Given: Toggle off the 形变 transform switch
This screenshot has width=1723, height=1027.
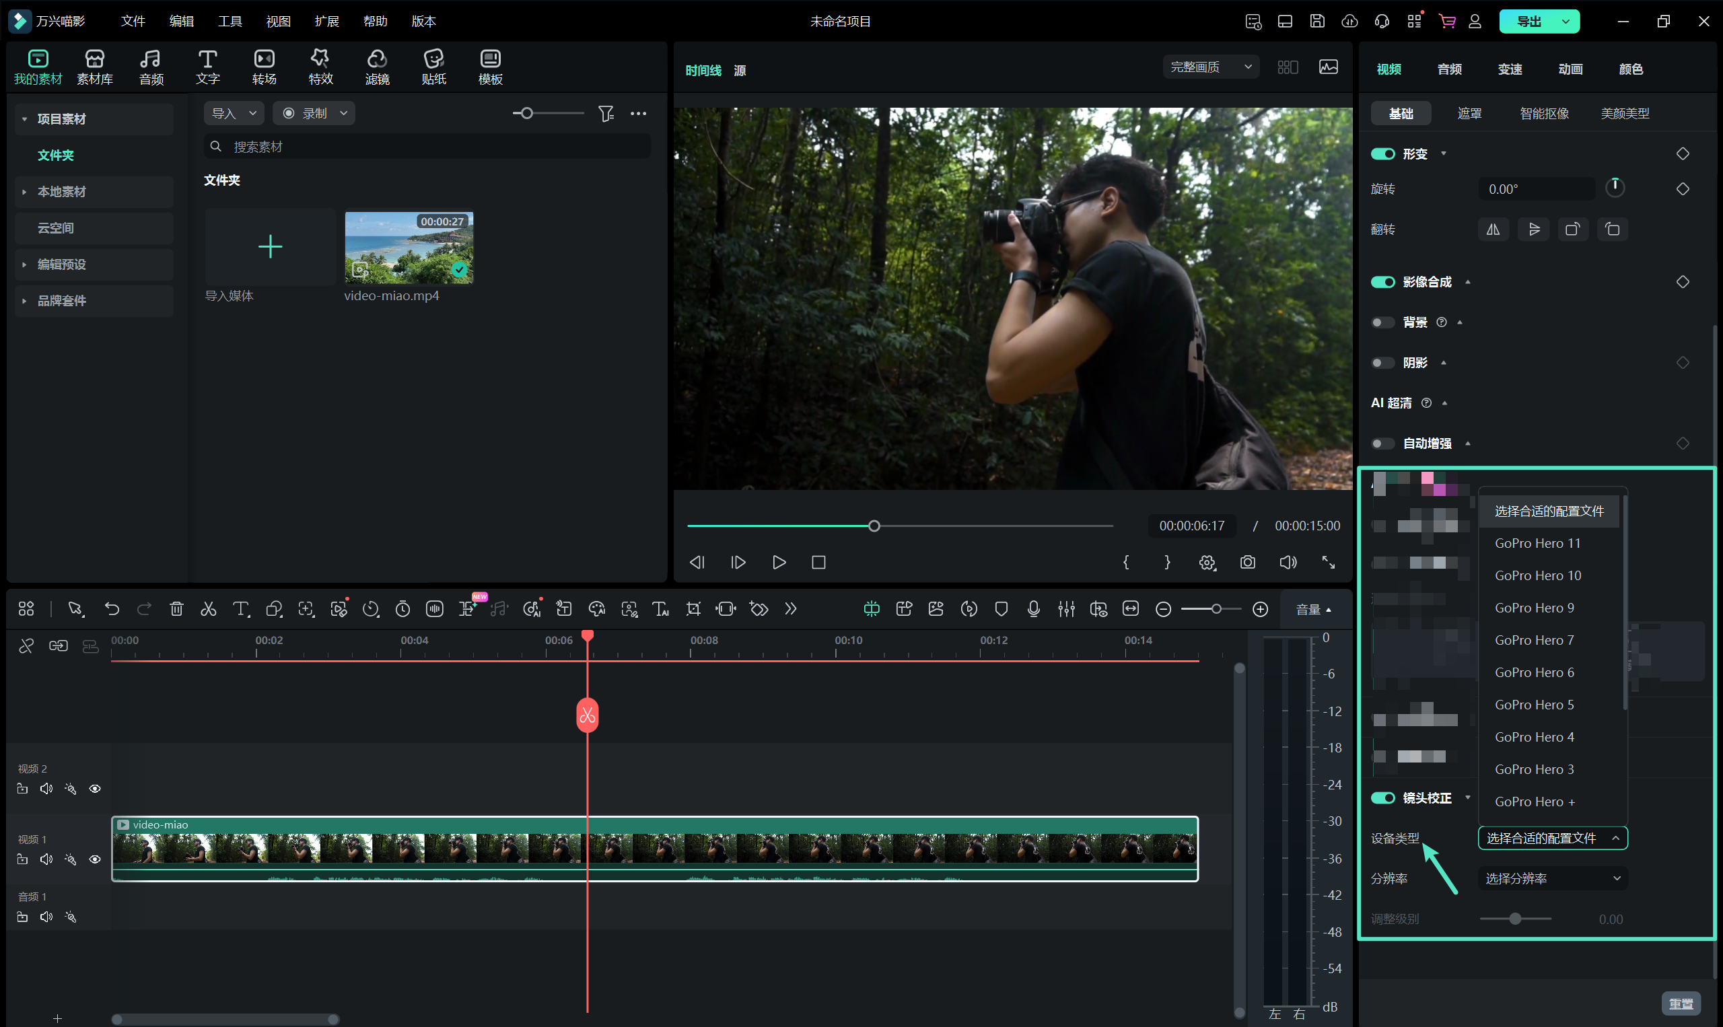Looking at the screenshot, I should [x=1382, y=153].
